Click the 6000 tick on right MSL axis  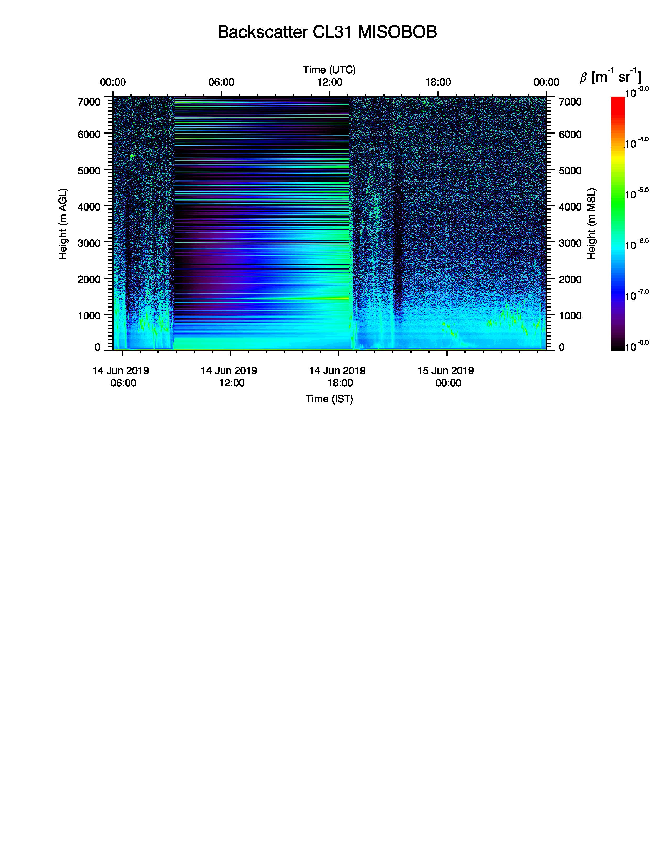point(570,135)
